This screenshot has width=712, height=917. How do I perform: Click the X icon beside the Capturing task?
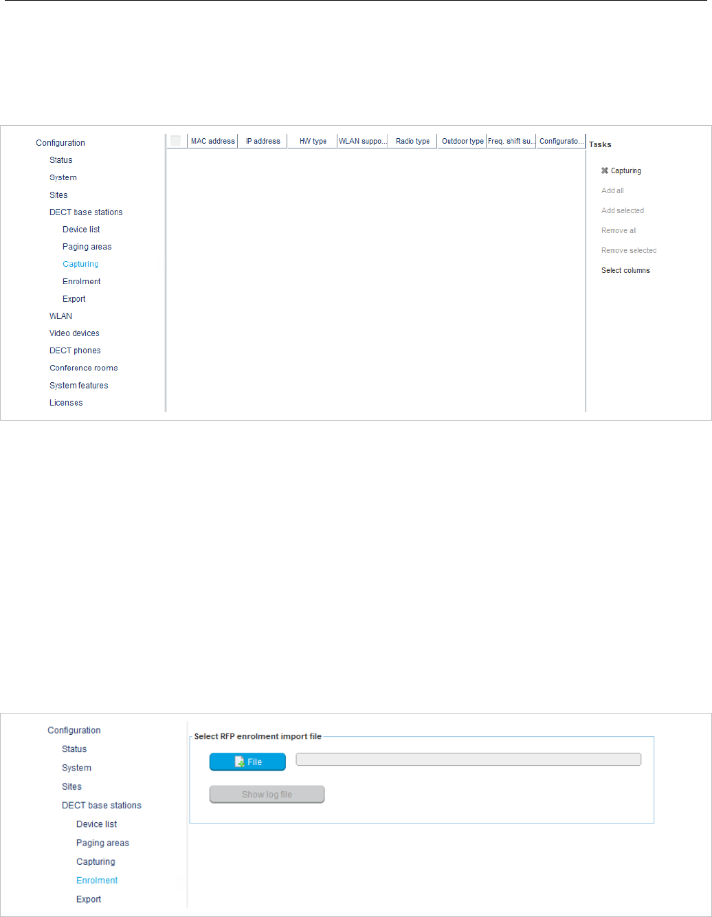point(605,170)
